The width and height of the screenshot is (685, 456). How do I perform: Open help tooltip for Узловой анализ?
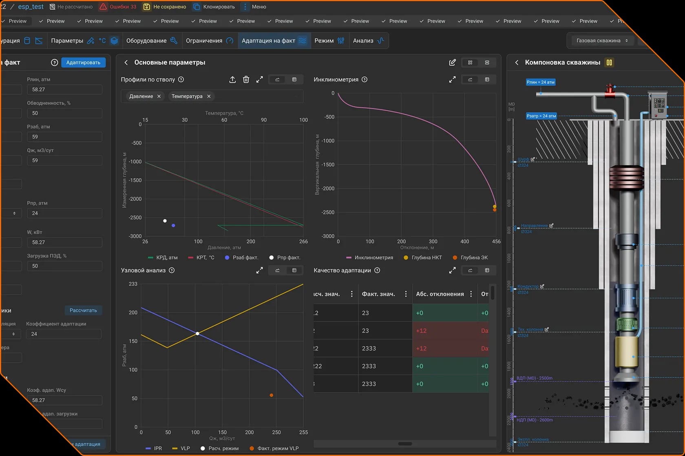(x=172, y=270)
